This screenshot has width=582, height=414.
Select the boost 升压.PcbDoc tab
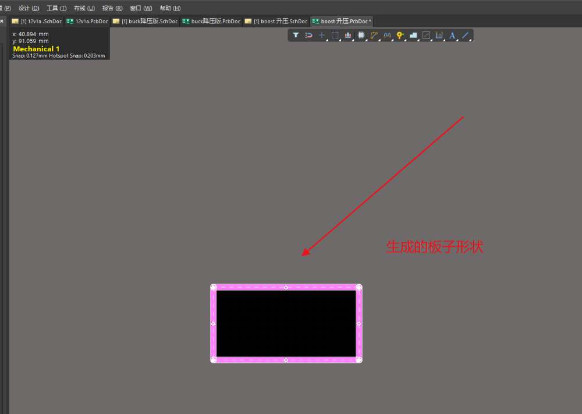point(342,21)
